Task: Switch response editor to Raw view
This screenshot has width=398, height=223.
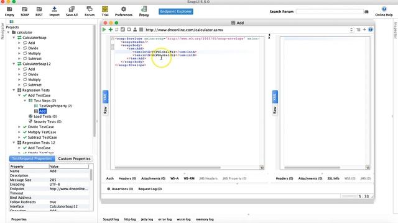Action: pyautogui.click(x=275, y=110)
